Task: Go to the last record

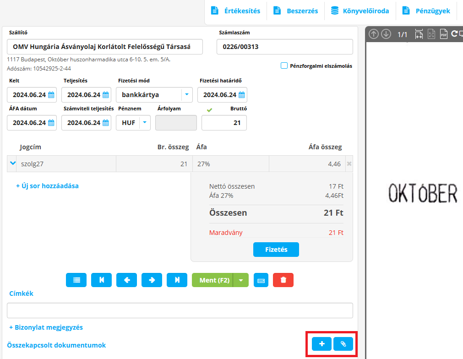Action: tap(177, 280)
